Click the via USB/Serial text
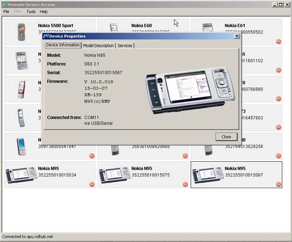The image size is (292, 242). (98, 123)
